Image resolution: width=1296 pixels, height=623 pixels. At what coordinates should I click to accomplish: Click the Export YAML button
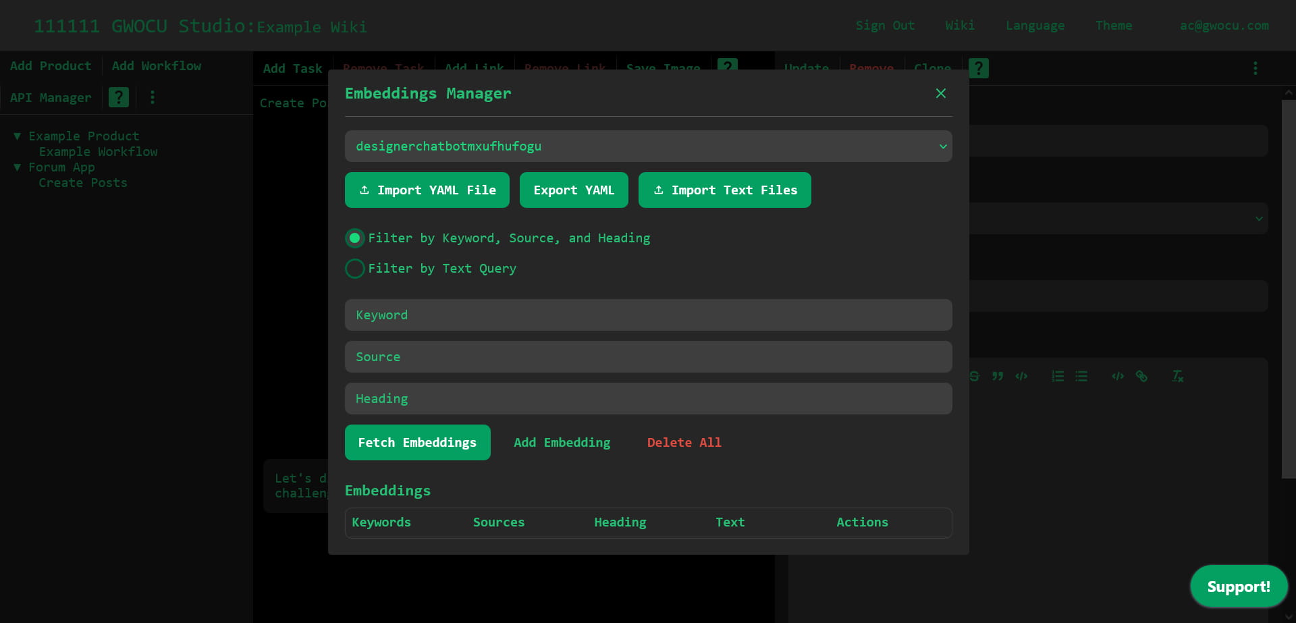[574, 190]
